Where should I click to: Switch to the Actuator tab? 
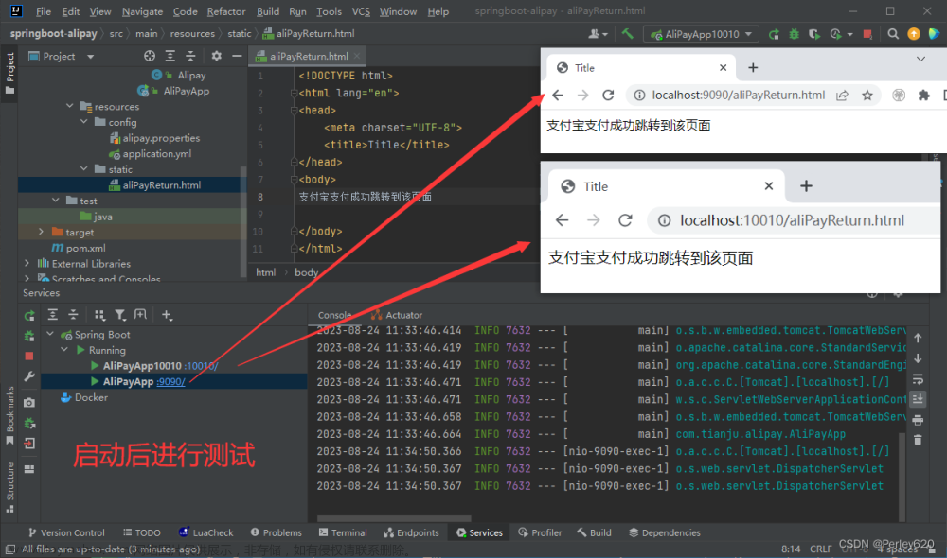[397, 315]
